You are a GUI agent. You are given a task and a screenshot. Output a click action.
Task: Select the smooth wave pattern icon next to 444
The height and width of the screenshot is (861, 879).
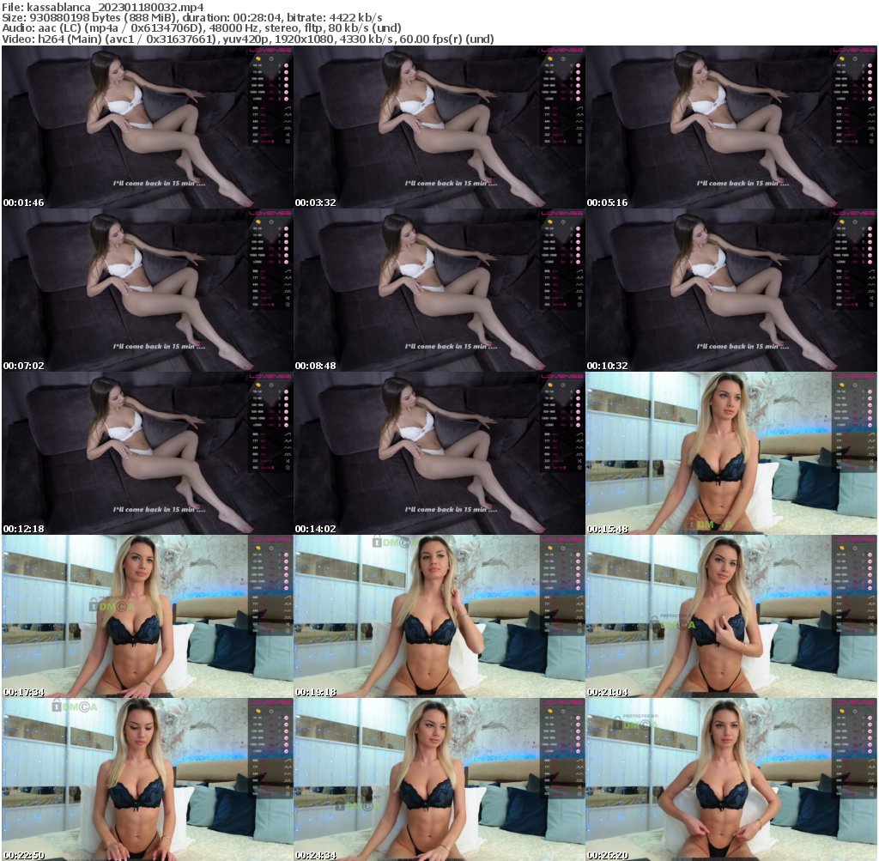[288, 121]
